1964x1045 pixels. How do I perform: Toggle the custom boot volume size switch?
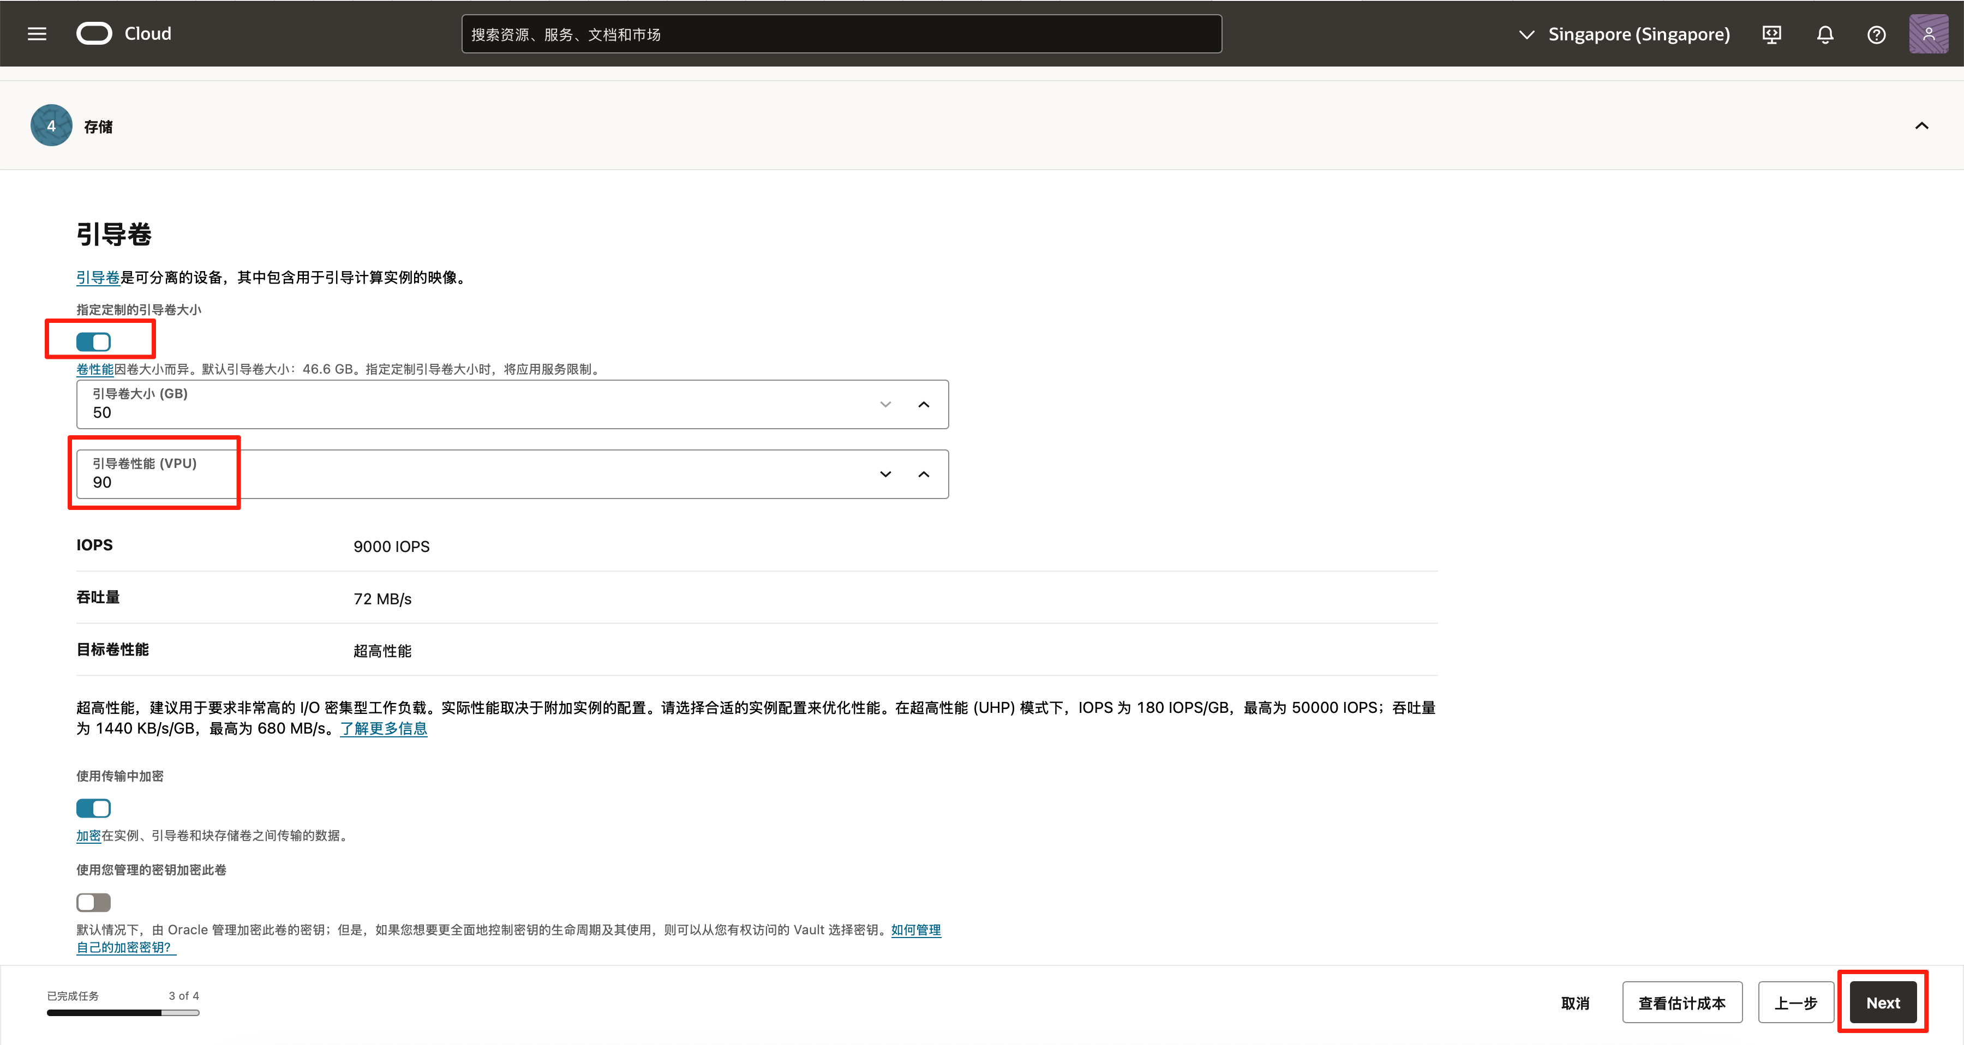point(94,342)
